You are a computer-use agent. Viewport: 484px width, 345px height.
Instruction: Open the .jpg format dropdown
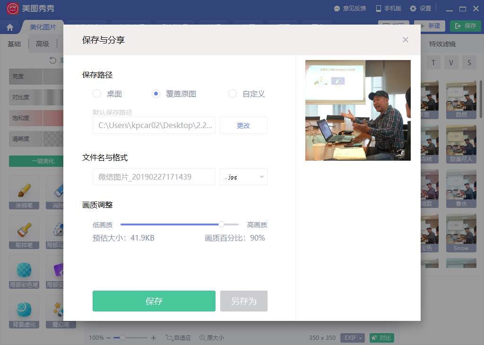tap(243, 177)
